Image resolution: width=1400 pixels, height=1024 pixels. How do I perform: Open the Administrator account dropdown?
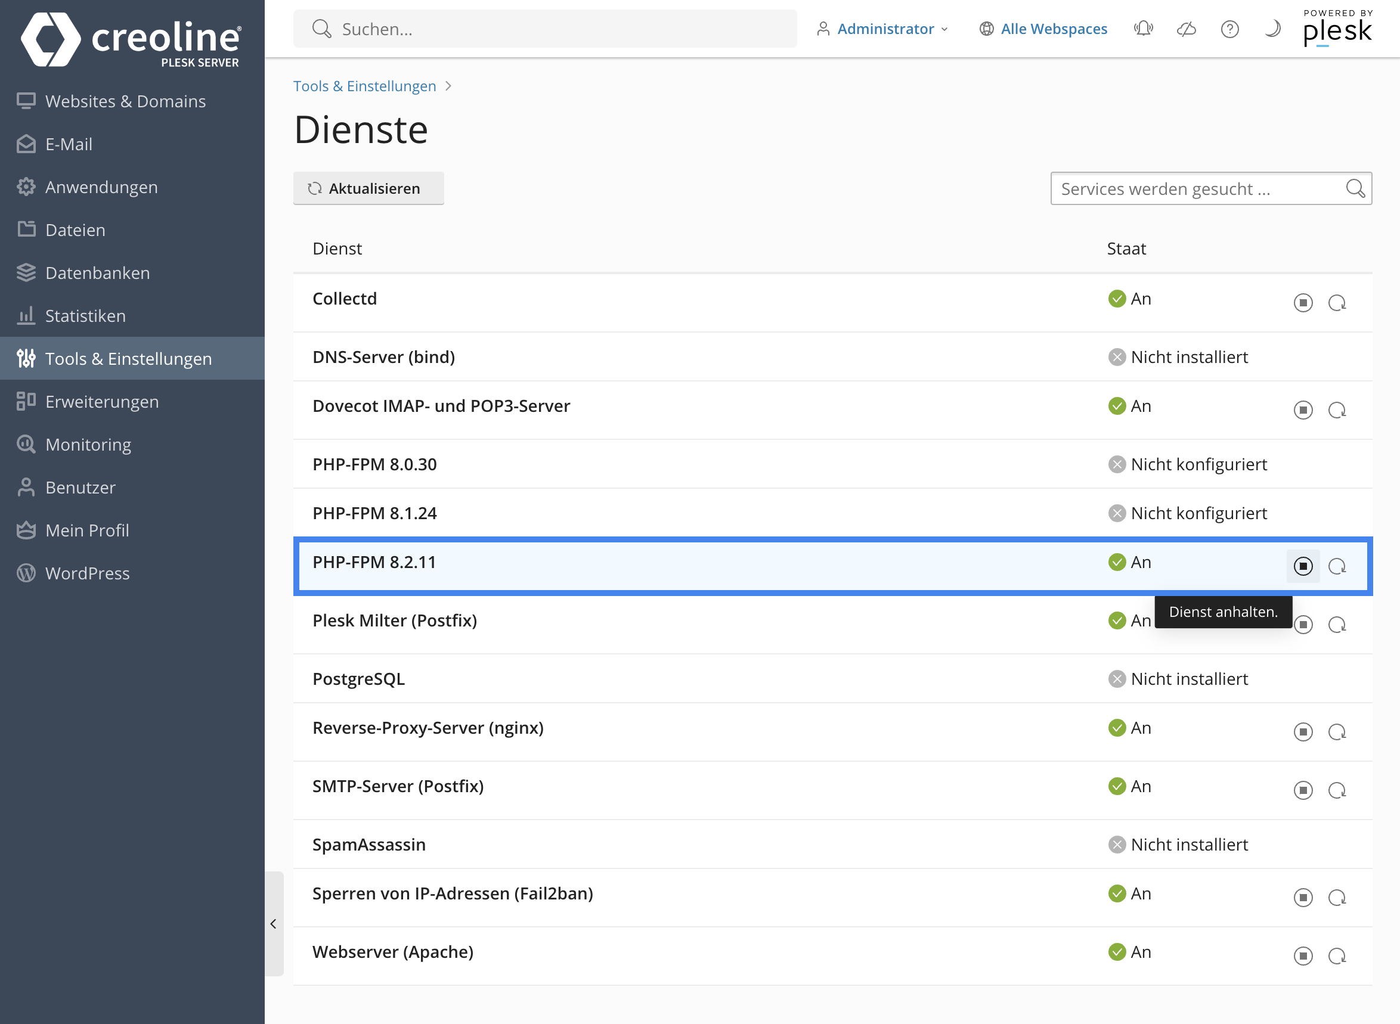coord(882,29)
